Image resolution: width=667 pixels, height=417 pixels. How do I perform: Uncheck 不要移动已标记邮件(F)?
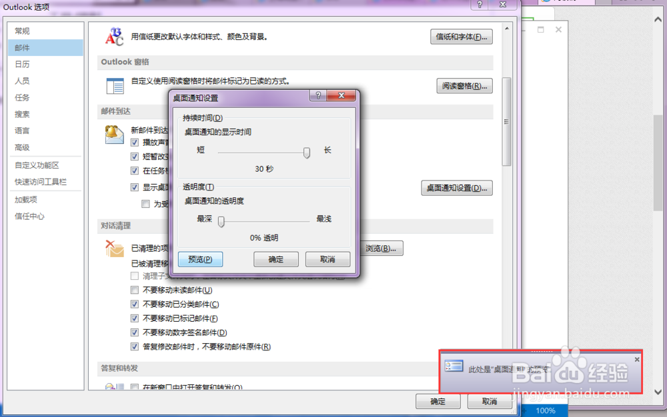(x=135, y=318)
